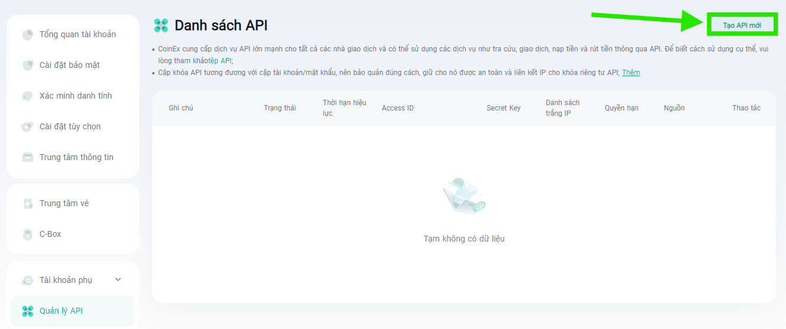The height and width of the screenshot is (329, 786).
Task: Open the tệp API documentation link
Action: coord(220,60)
